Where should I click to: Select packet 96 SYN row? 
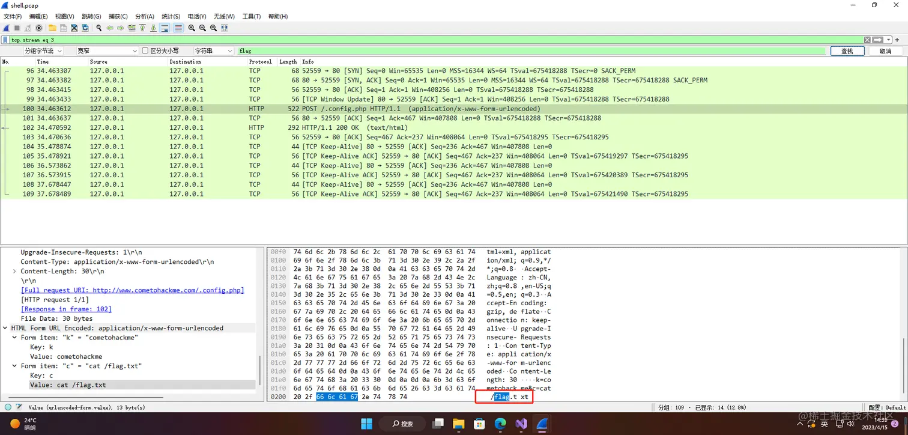454,71
